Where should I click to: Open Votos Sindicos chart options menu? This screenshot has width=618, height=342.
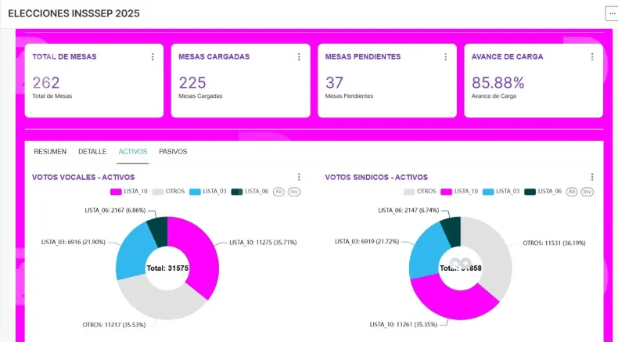click(592, 178)
